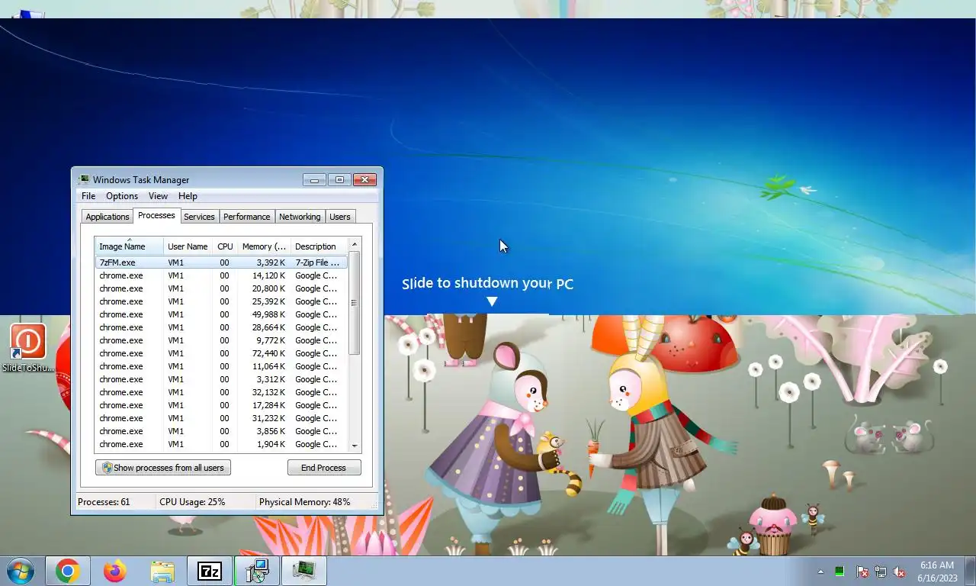The height and width of the screenshot is (586, 976).
Task: Select the chrome.exe row using 49,988 K
Action: [x=221, y=314]
